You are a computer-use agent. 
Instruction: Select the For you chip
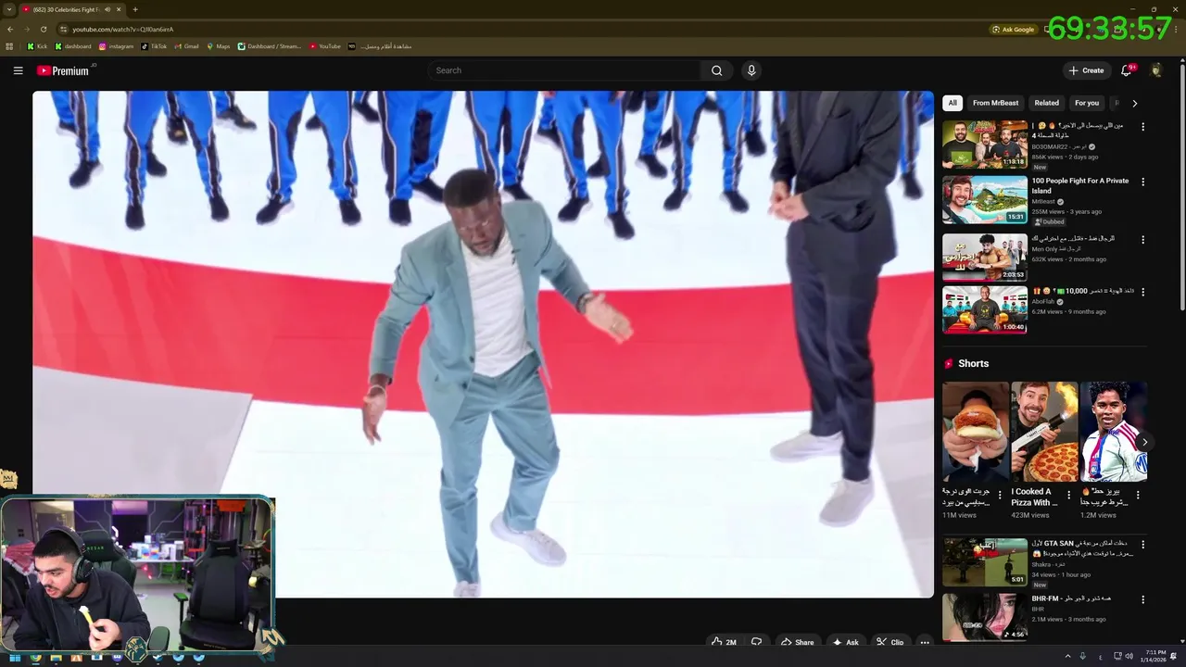(1087, 103)
